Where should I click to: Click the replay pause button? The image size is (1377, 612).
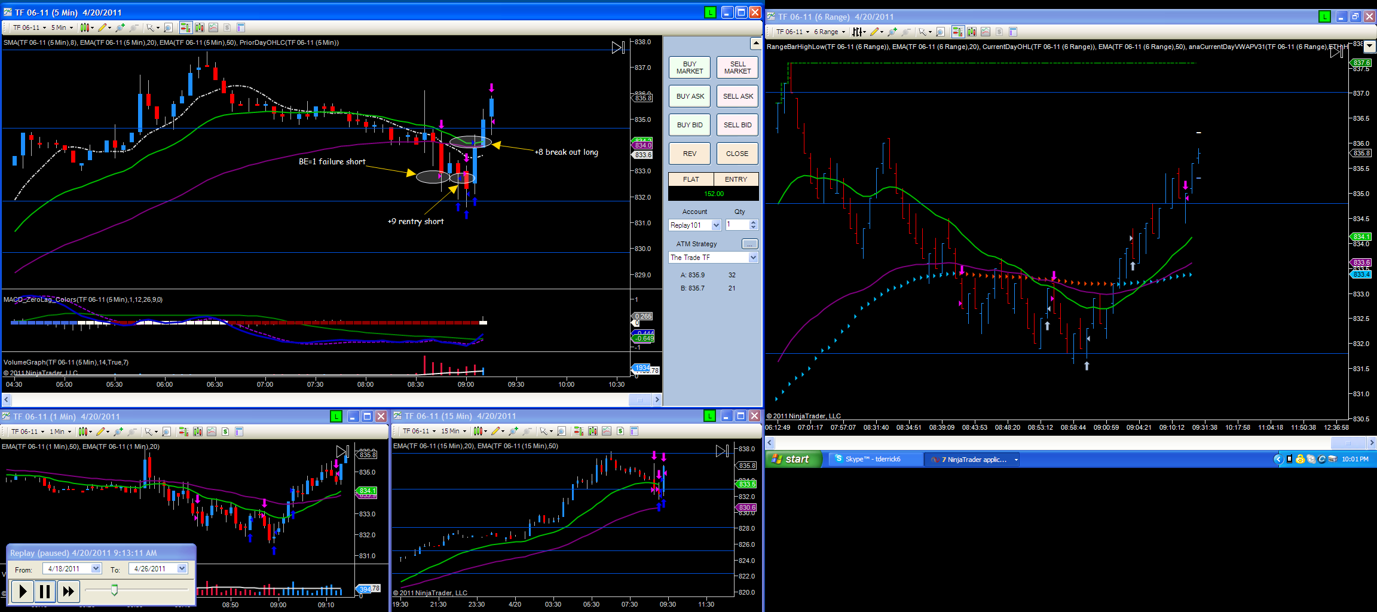(45, 592)
